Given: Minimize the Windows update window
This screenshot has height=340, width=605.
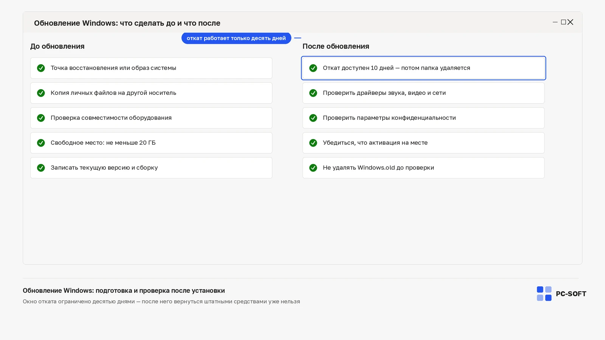Looking at the screenshot, I should pos(555,22).
